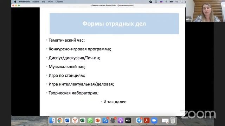
Task: Click the text 'И так далее'
Action: 115,102
